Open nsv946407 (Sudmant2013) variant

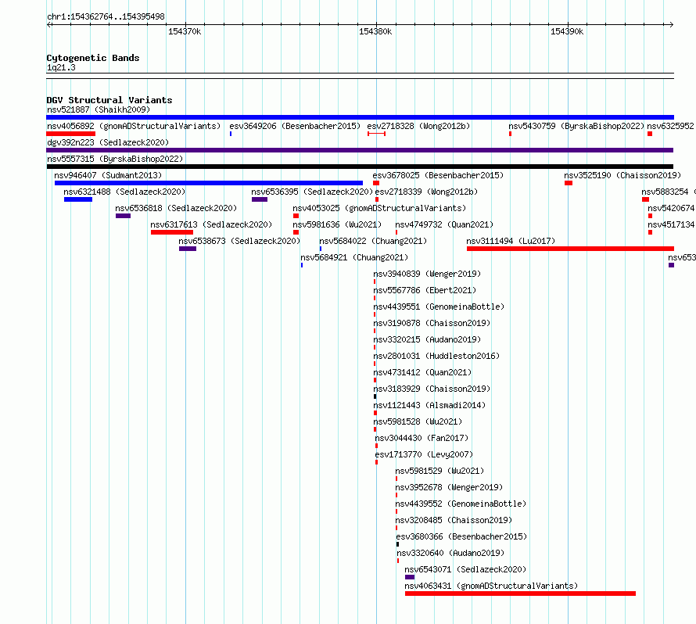tap(108, 175)
